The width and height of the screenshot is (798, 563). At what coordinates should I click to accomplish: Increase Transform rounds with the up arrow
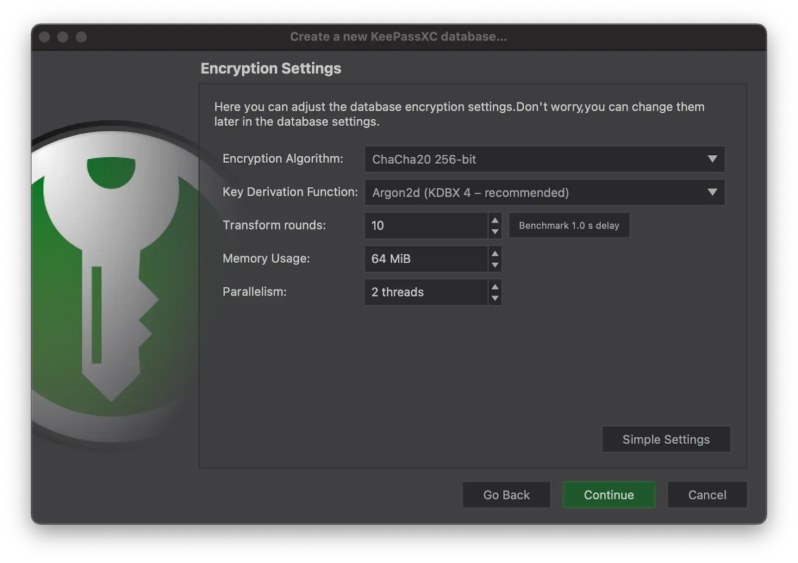[x=494, y=221]
